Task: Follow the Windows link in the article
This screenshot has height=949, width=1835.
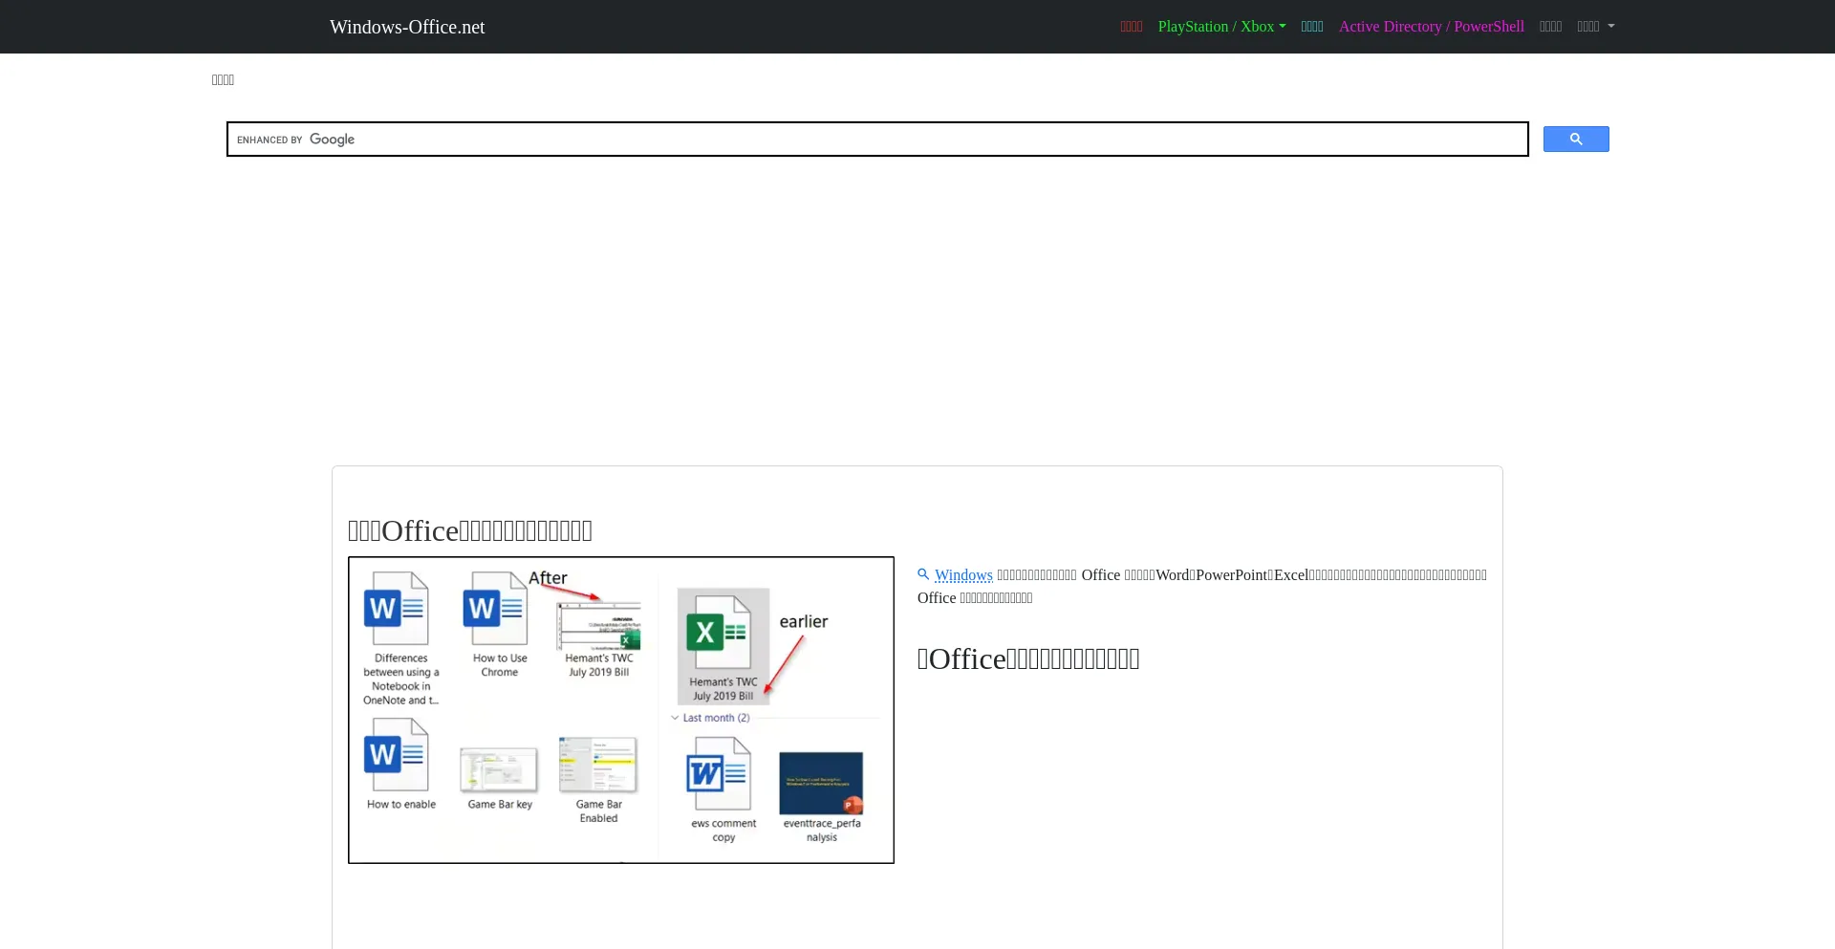Action: coord(963,575)
